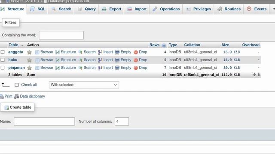Click the Overhead column header
This screenshot has width=275, height=154.
[251, 45]
